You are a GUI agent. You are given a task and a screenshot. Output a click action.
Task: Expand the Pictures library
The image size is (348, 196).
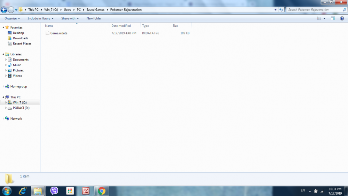pos(6,70)
